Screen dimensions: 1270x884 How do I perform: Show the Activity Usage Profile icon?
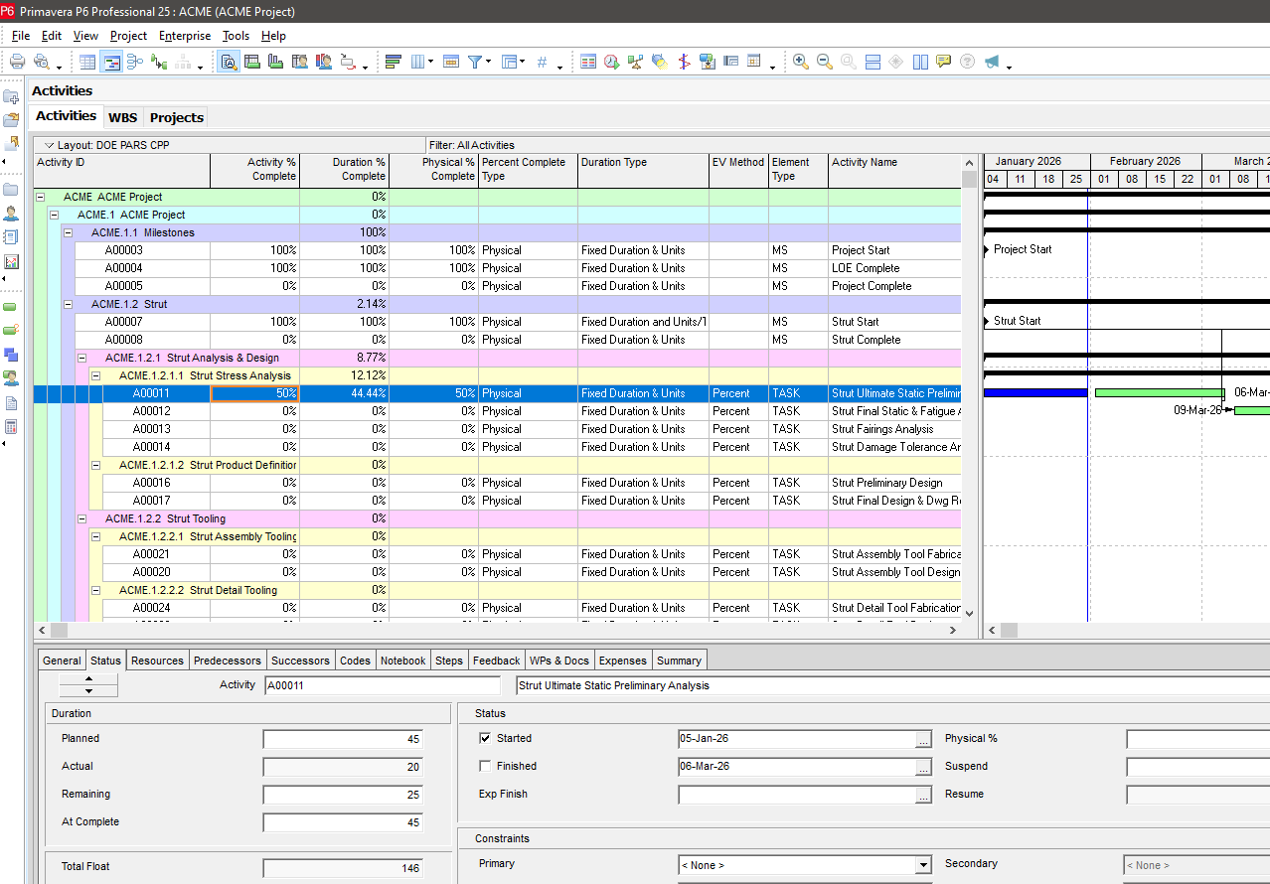pos(276,62)
